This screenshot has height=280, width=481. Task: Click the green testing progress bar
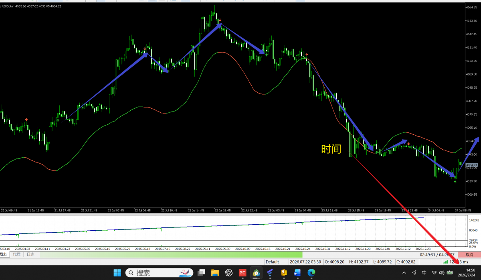click(x=171, y=254)
